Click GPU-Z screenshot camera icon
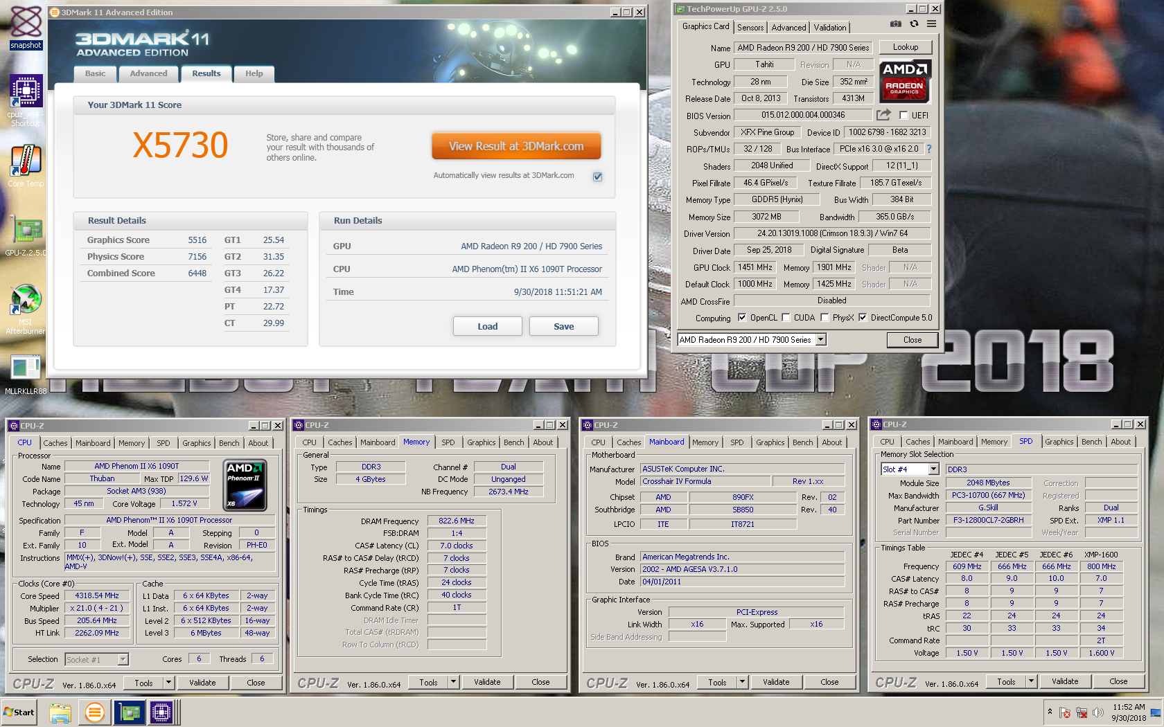1164x727 pixels. (x=896, y=24)
